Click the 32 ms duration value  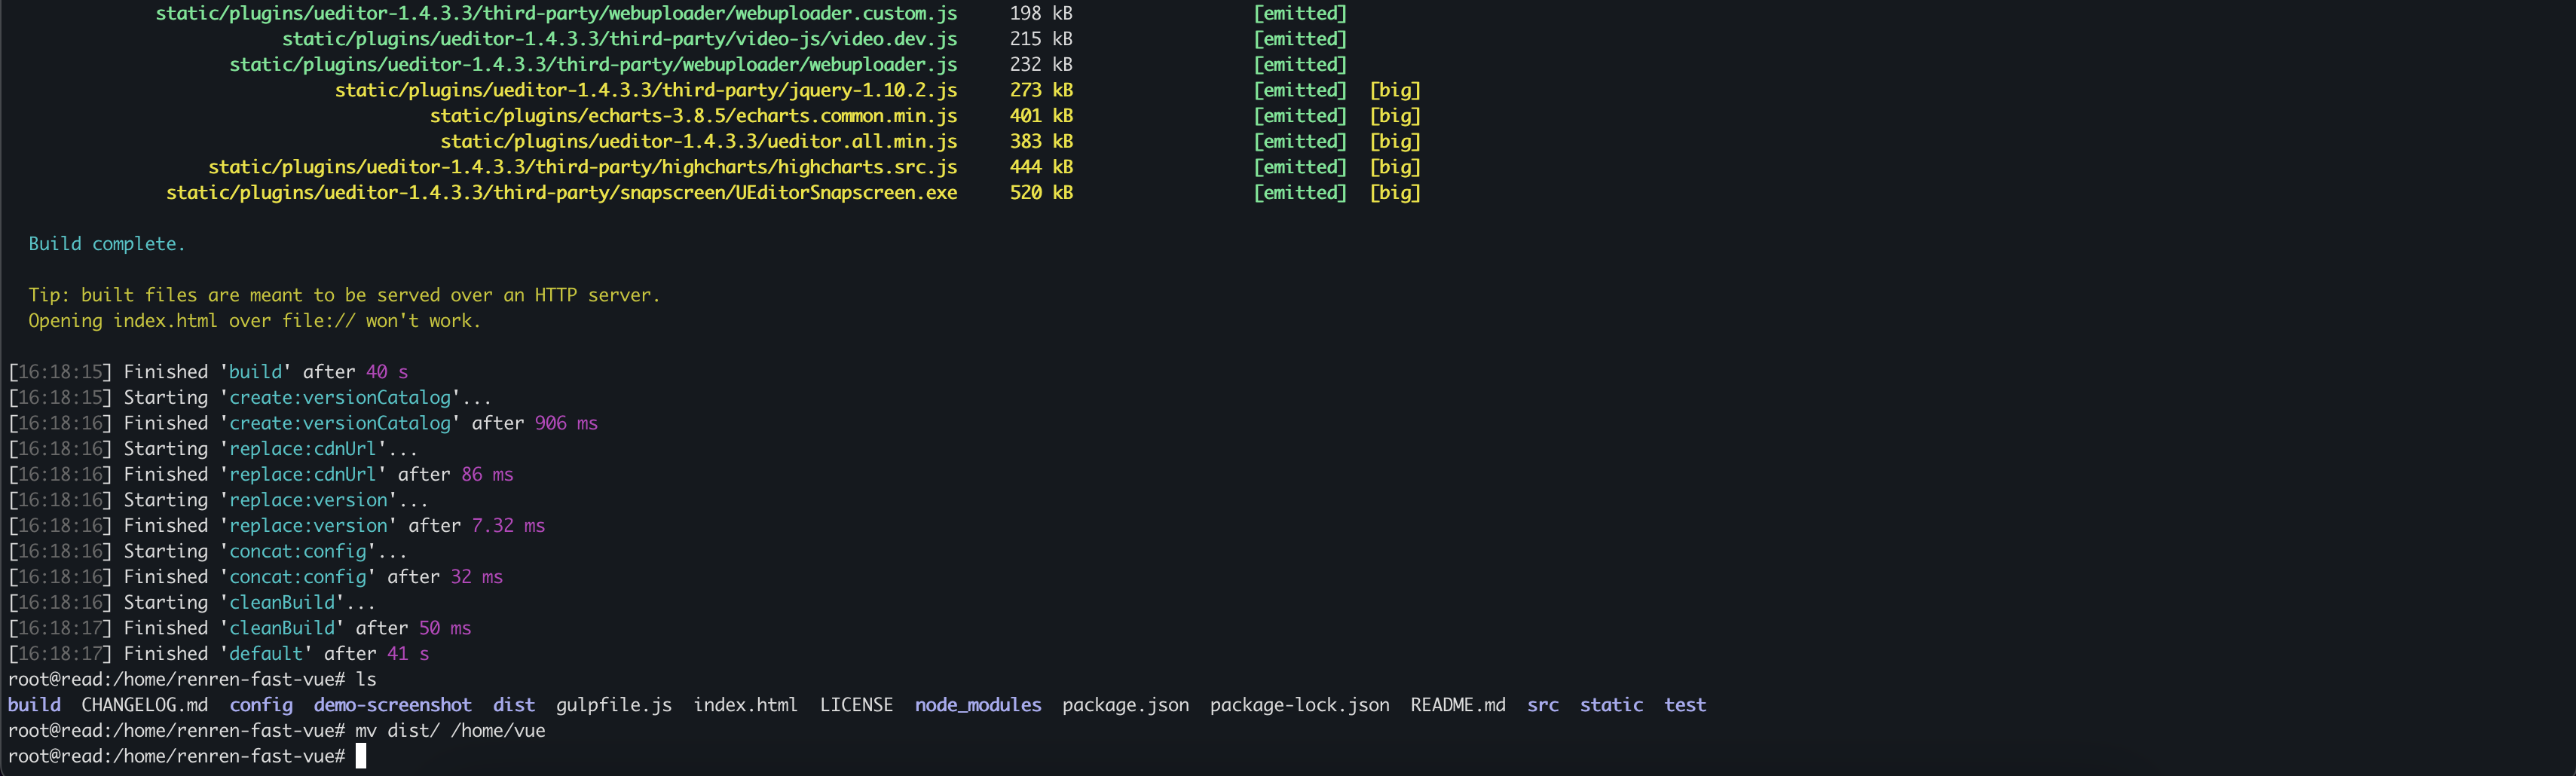coord(477,577)
